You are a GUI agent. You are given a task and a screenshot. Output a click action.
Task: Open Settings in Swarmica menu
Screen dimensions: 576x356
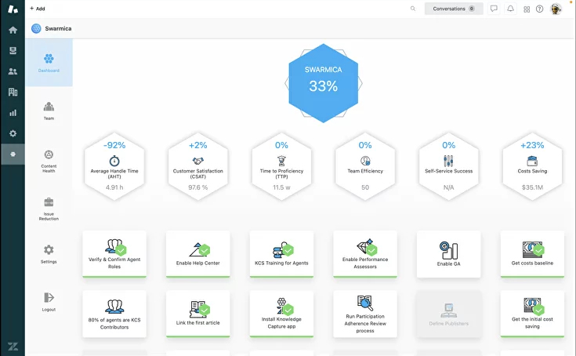49,254
